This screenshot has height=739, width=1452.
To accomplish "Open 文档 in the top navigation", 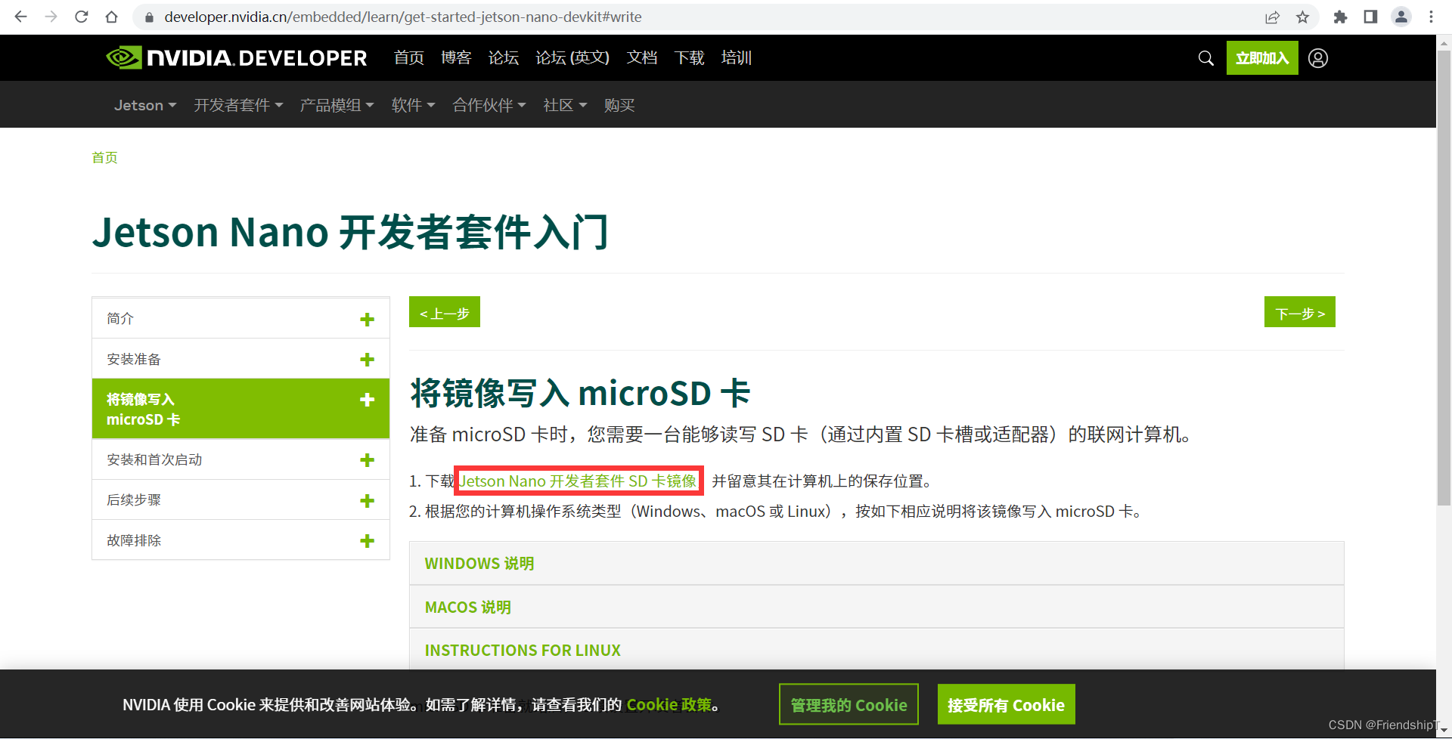I will click(642, 57).
